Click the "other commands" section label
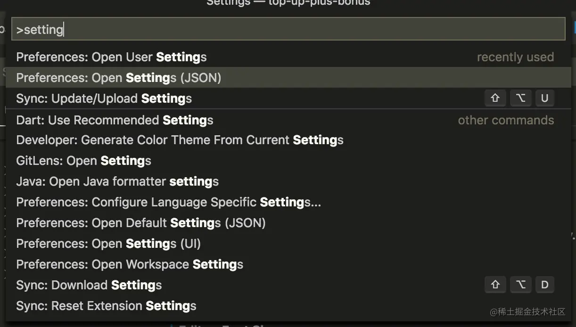Viewport: 576px width, 327px height. coord(506,120)
